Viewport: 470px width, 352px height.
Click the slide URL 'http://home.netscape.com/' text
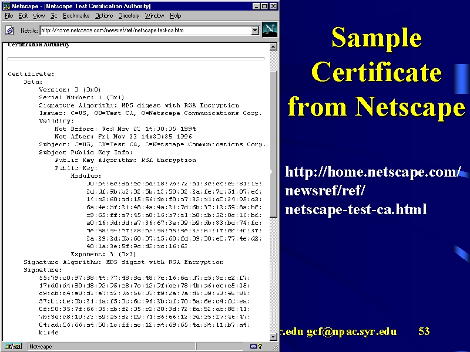pyautogui.click(x=373, y=172)
